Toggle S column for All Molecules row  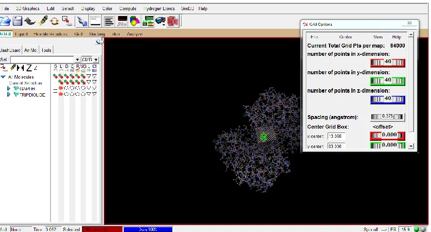pyautogui.click(x=55, y=76)
